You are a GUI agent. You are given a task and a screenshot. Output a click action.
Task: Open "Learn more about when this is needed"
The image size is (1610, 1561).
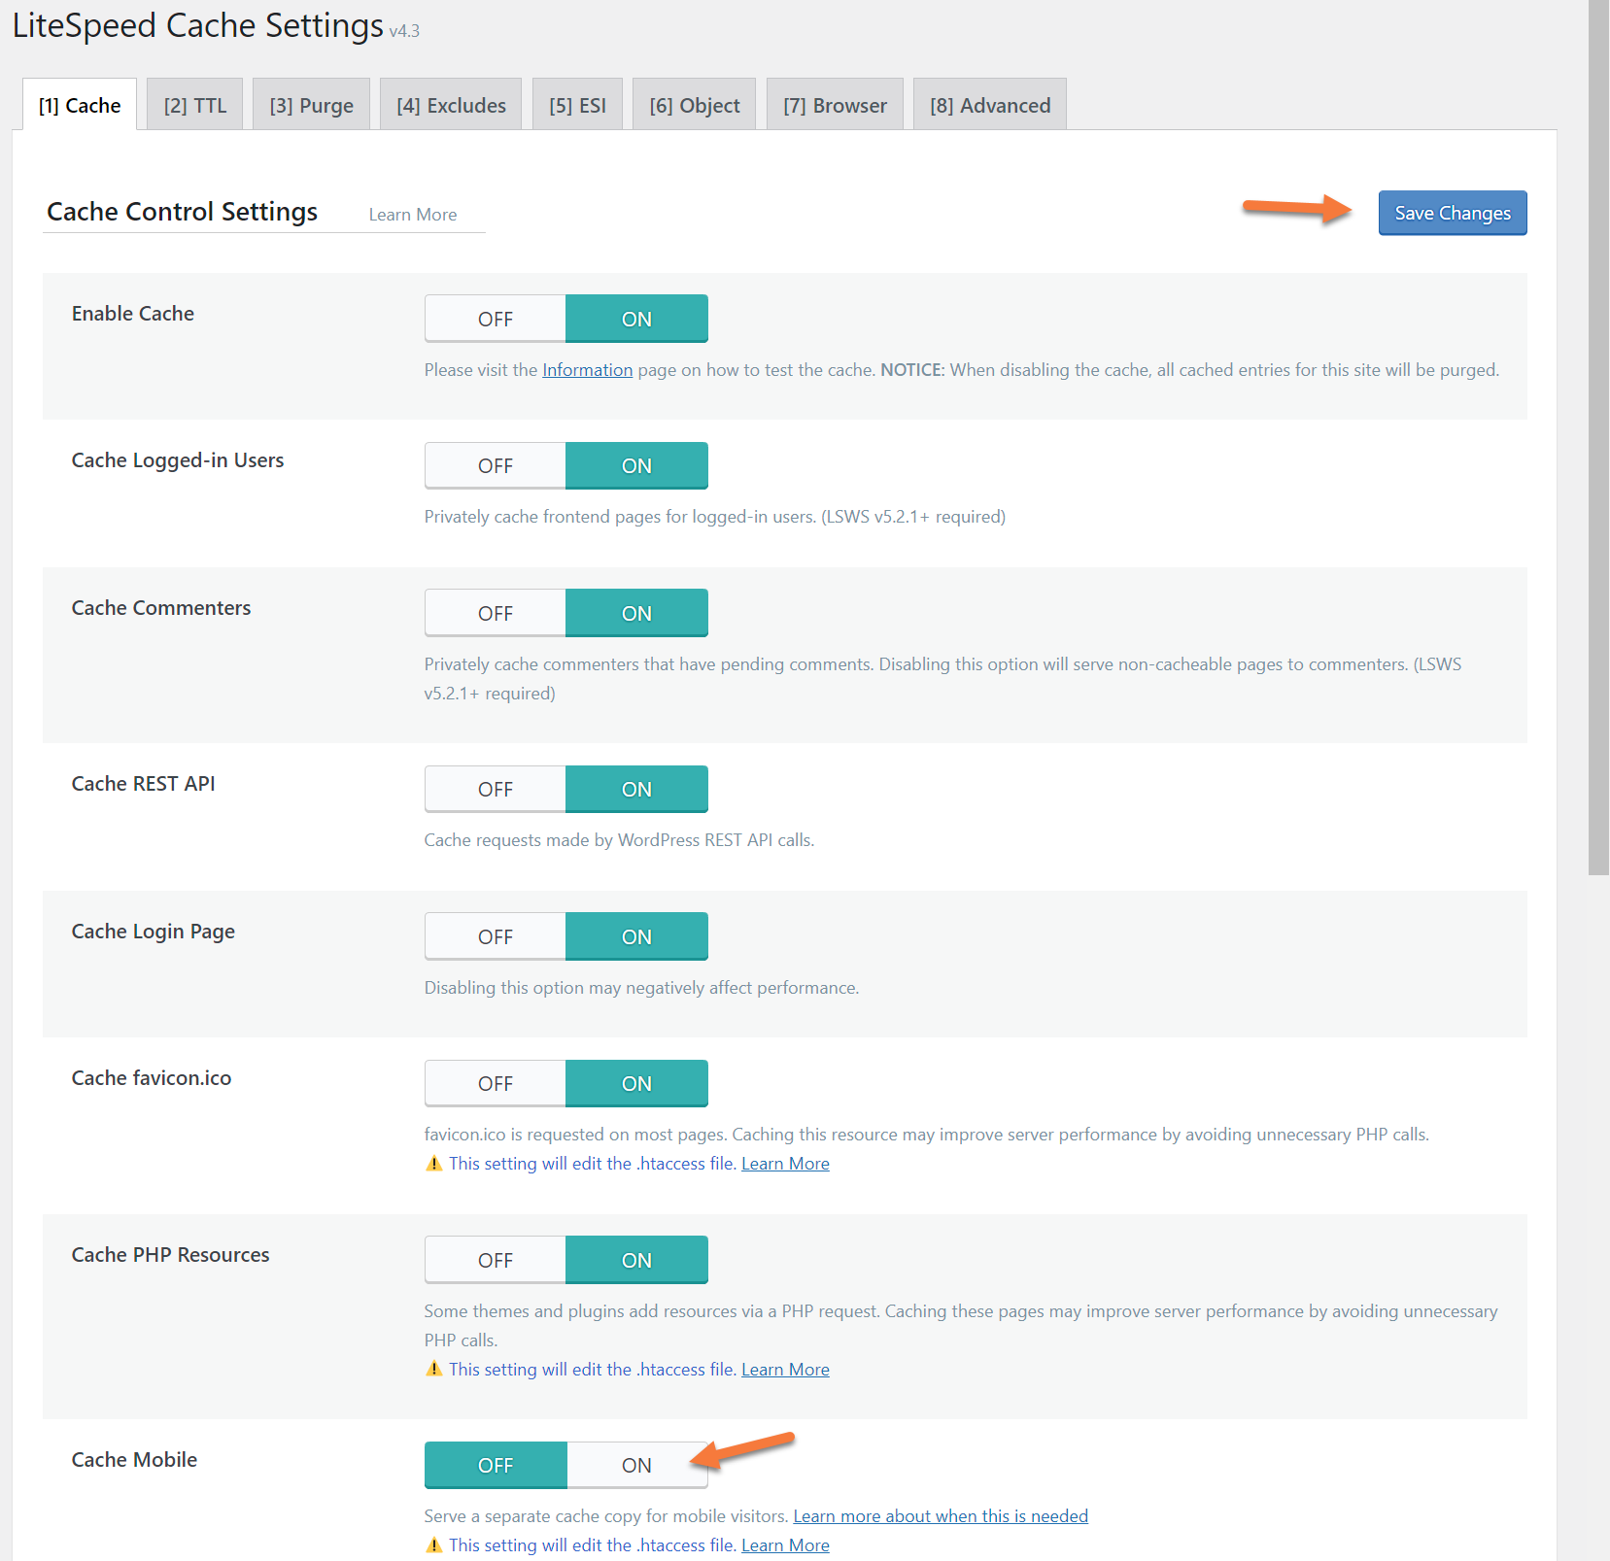coord(941,1516)
